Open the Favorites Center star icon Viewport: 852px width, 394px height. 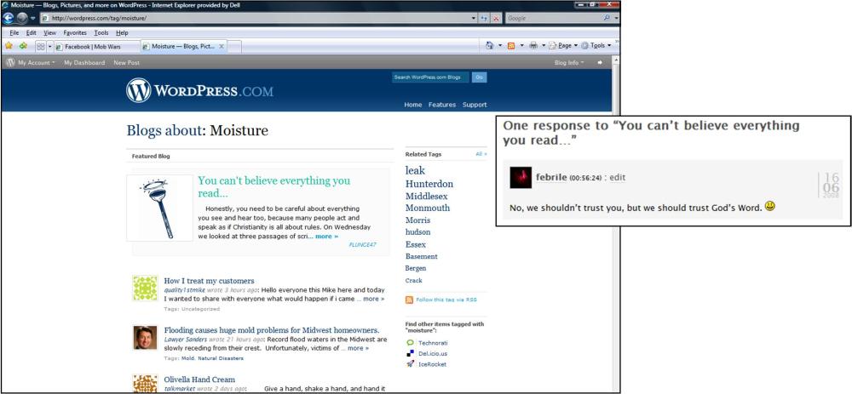pos(9,46)
